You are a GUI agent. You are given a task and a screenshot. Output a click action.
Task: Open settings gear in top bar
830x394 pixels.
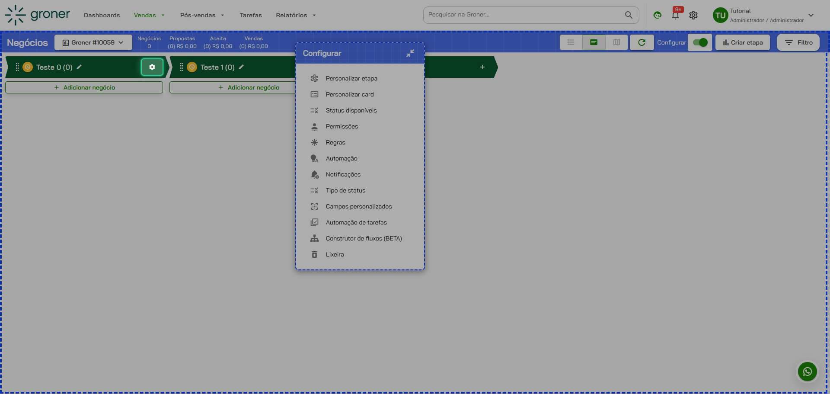tap(693, 16)
